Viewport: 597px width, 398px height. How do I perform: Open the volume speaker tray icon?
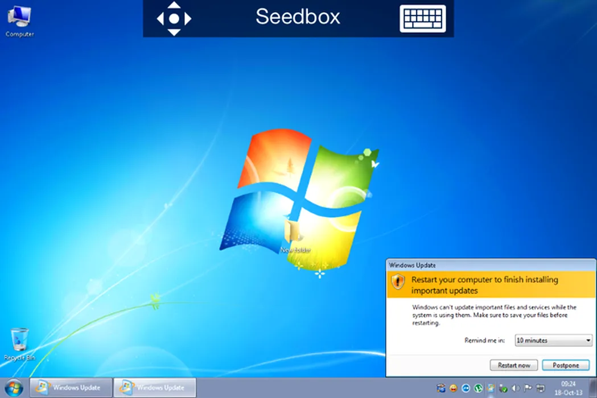tap(516, 388)
